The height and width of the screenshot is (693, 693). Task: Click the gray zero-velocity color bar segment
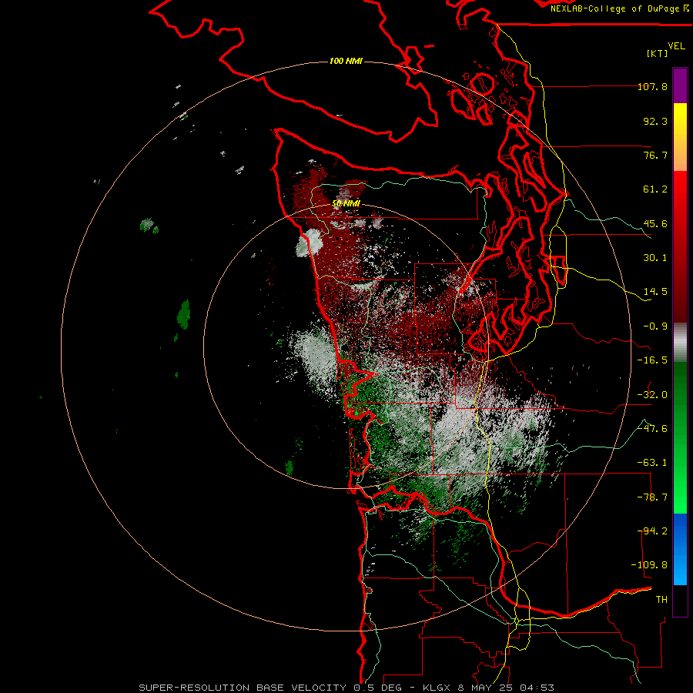pyautogui.click(x=680, y=343)
